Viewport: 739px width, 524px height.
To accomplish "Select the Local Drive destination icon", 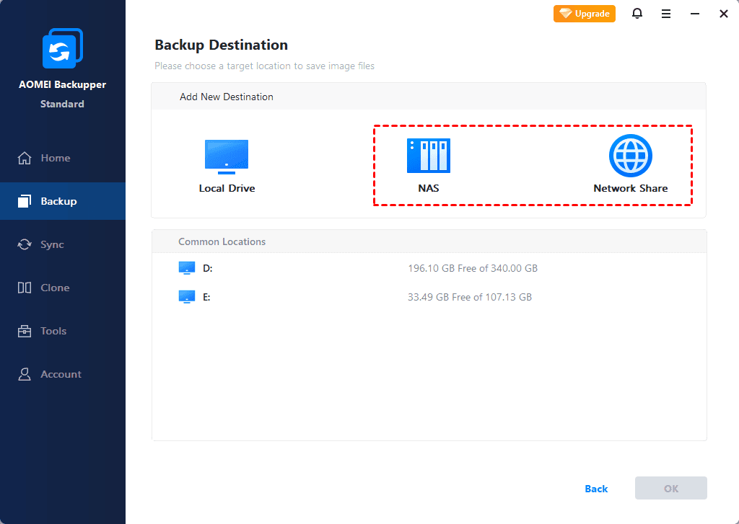I will coord(227,156).
